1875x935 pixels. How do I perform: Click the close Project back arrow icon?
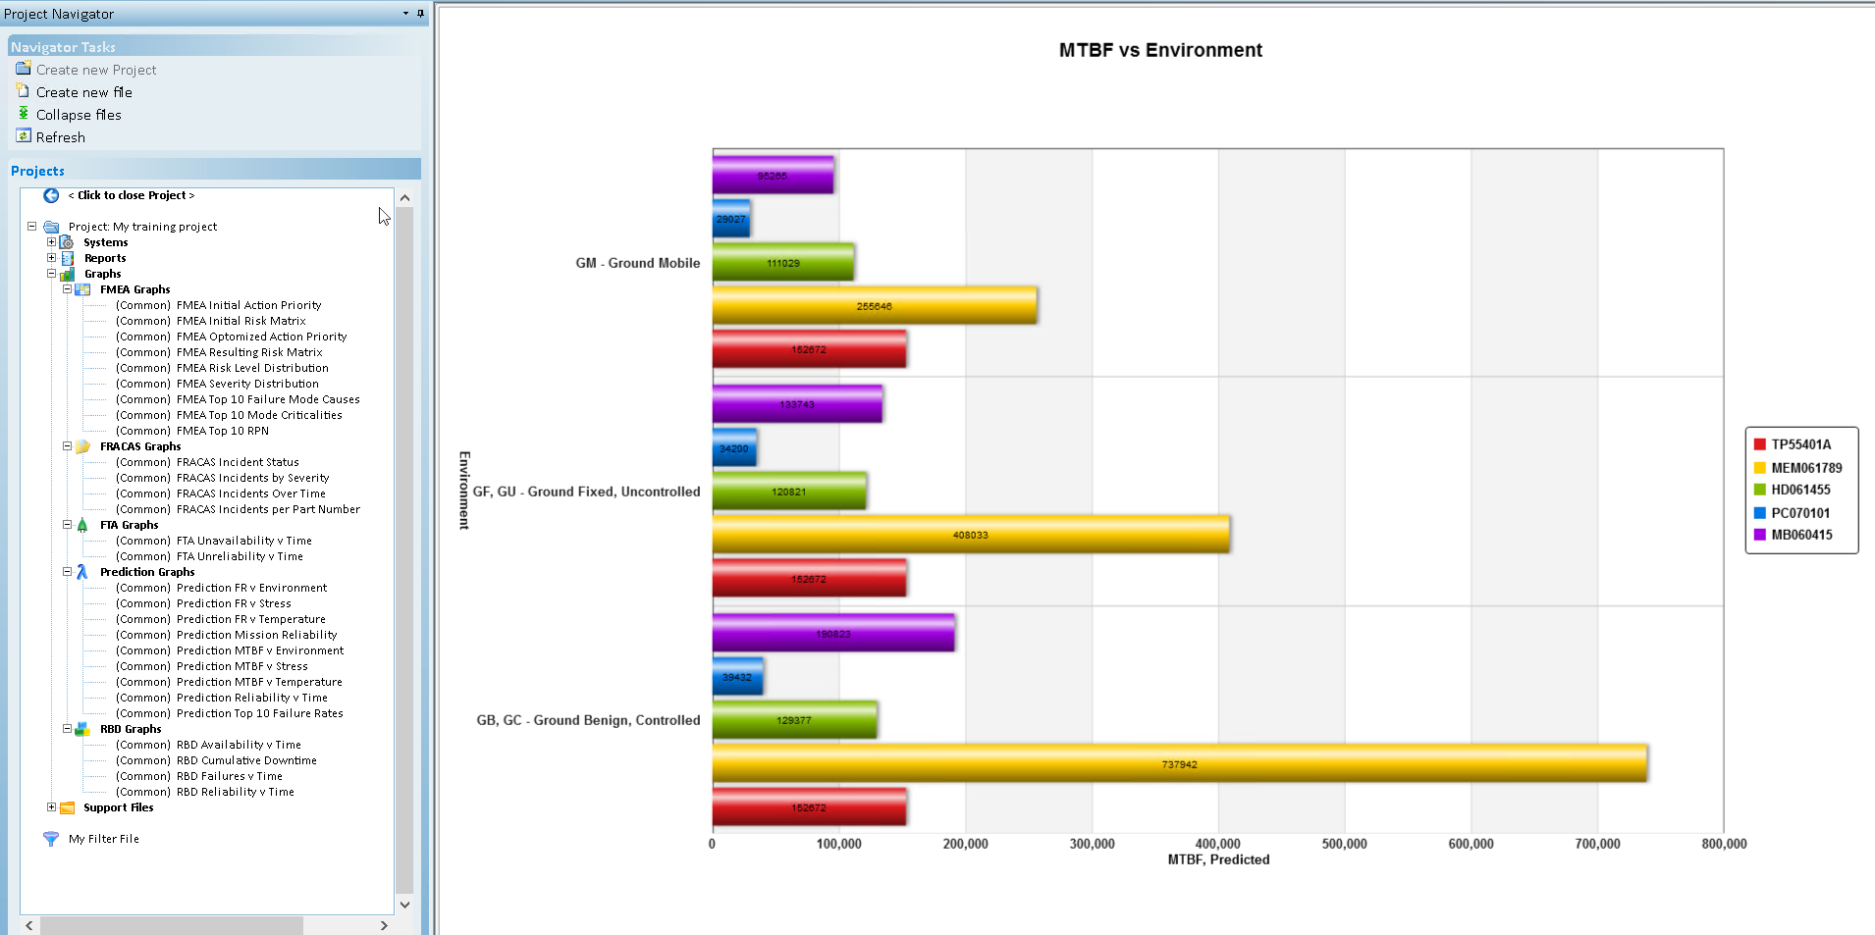pos(51,195)
